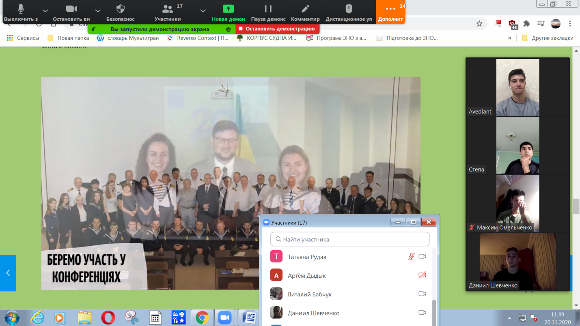Open the calendar-style app on the taskbar
The height and width of the screenshot is (326, 580).
click(155, 318)
